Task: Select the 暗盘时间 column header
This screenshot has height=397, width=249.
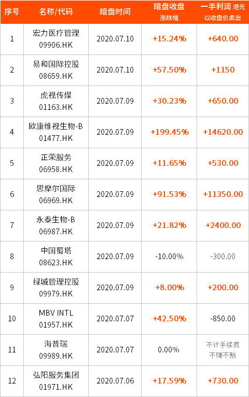Action: pyautogui.click(x=115, y=11)
